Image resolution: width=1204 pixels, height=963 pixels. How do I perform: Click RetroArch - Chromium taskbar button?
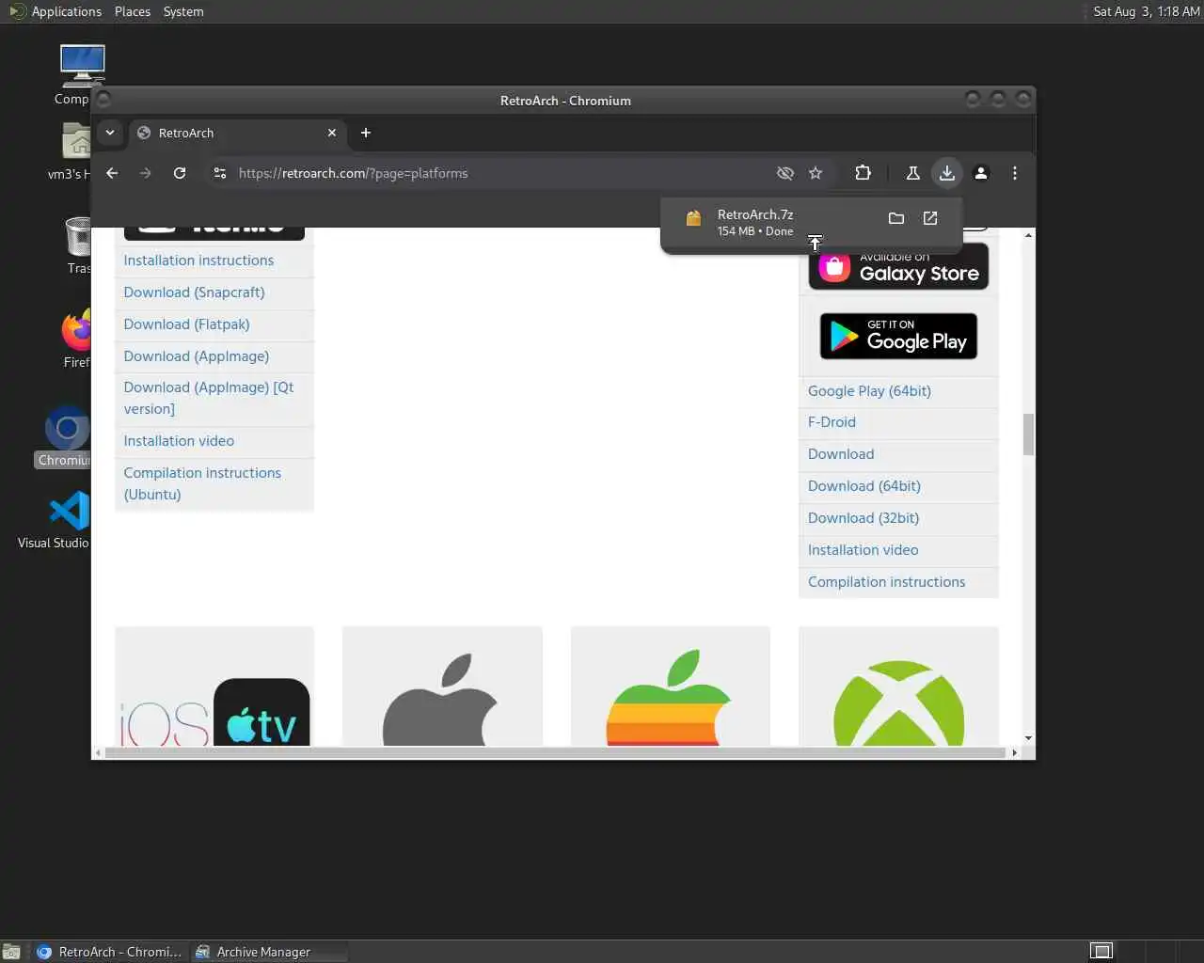point(109,952)
